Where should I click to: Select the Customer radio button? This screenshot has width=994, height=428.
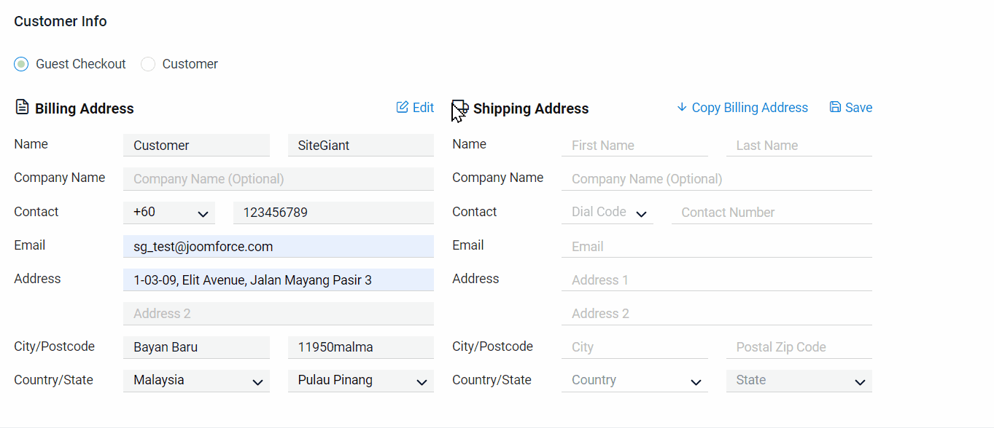pos(148,64)
